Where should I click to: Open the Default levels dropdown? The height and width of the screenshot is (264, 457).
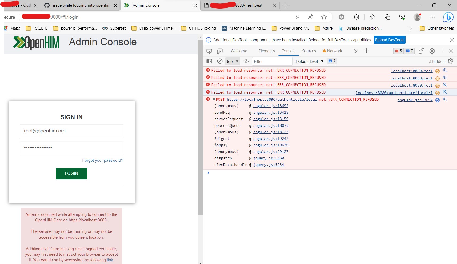click(x=309, y=61)
